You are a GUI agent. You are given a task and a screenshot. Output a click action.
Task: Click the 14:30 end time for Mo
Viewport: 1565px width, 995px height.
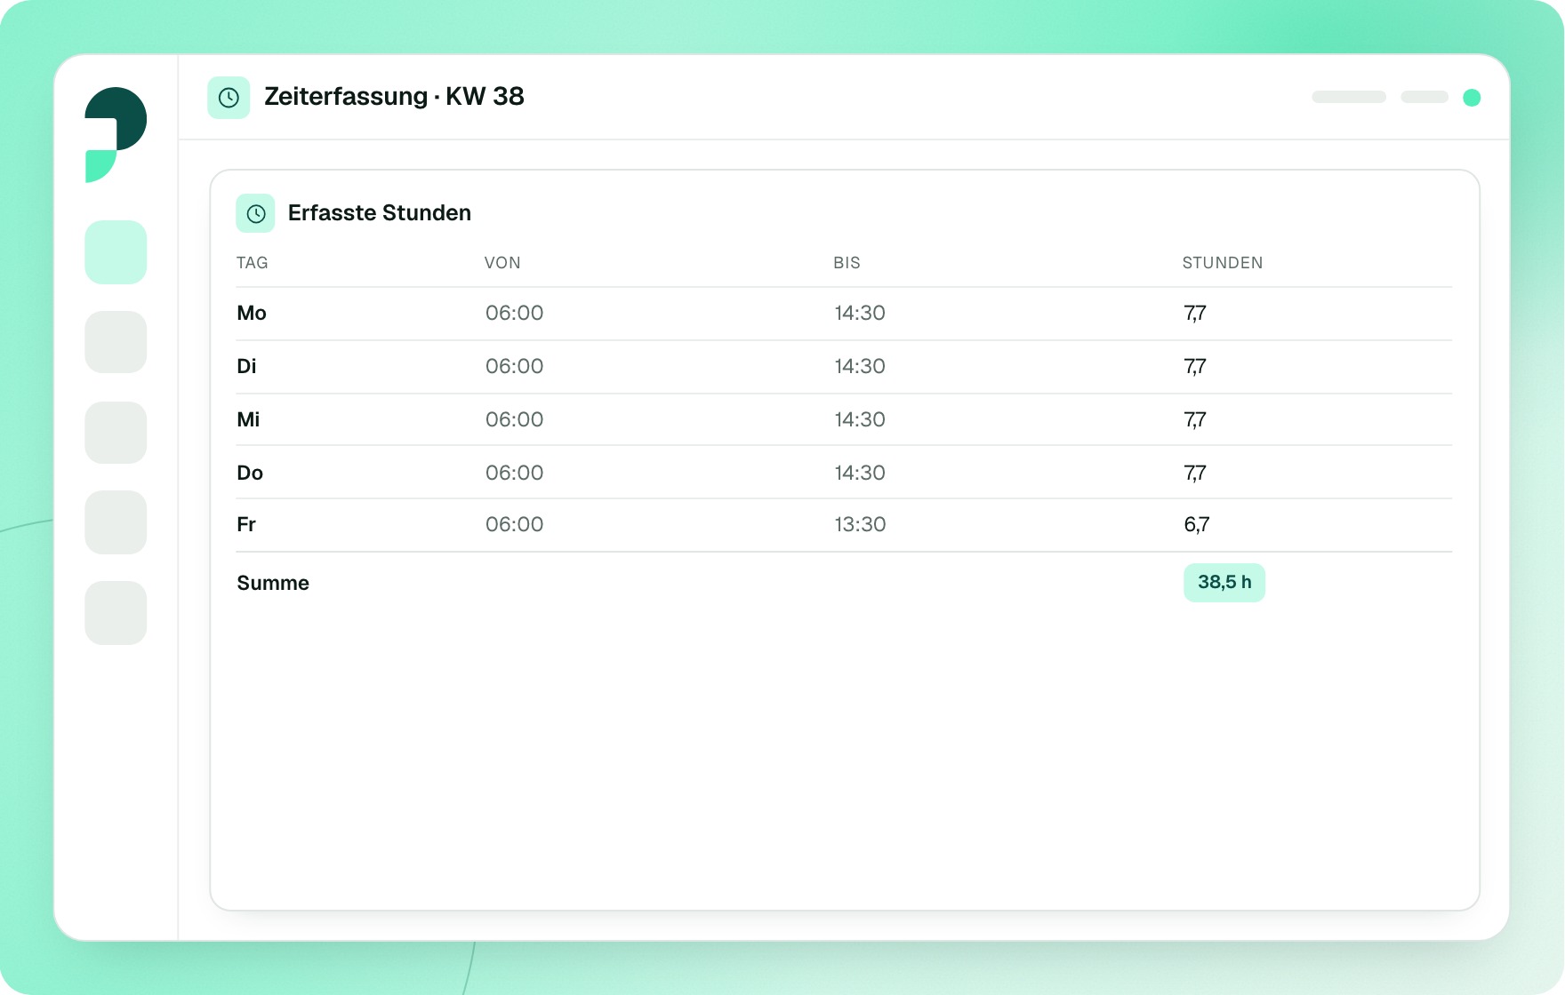860,313
